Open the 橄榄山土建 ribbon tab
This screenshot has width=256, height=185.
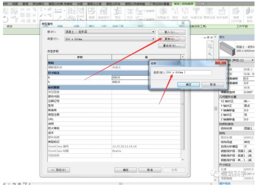(x=94, y=4)
